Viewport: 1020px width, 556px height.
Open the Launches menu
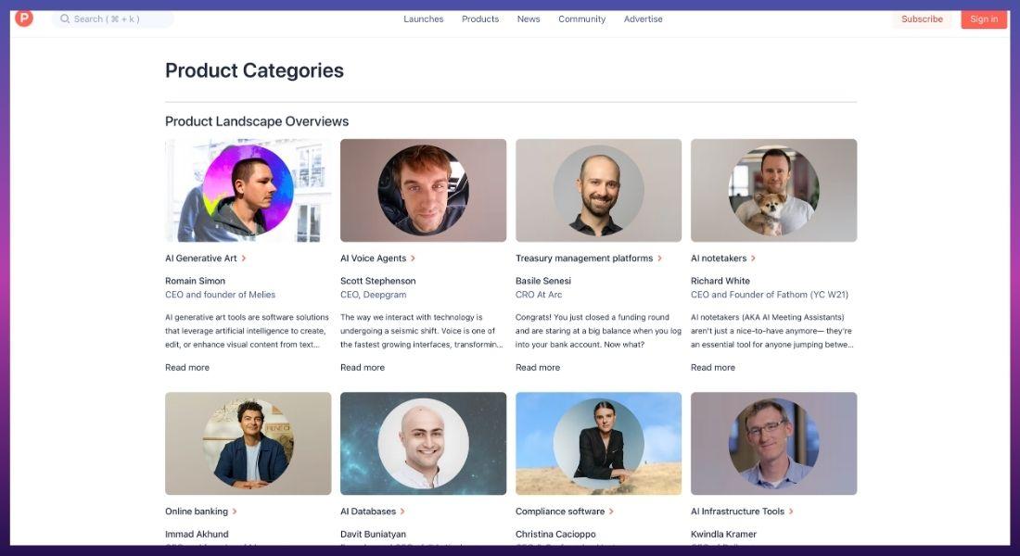tap(423, 19)
